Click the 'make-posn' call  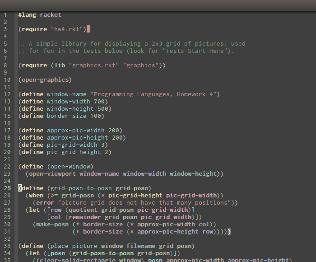click(x=52, y=225)
